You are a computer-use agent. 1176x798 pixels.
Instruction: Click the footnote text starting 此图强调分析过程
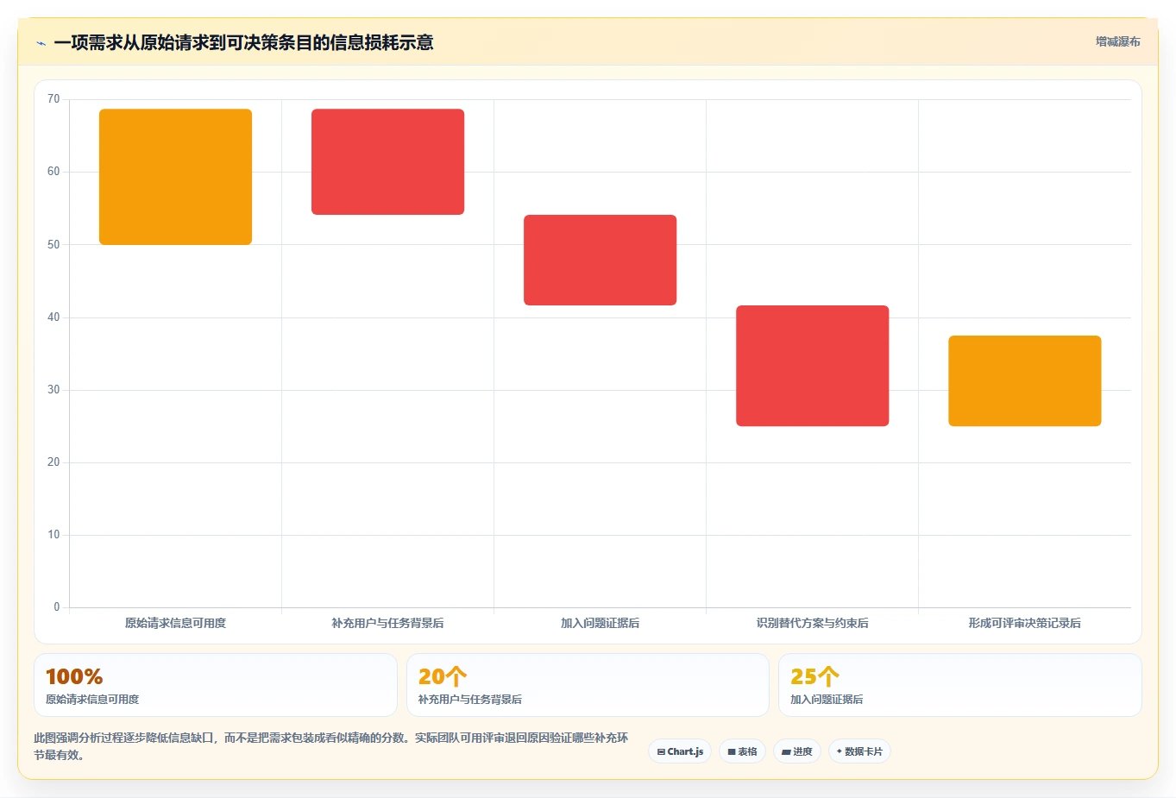(331, 746)
